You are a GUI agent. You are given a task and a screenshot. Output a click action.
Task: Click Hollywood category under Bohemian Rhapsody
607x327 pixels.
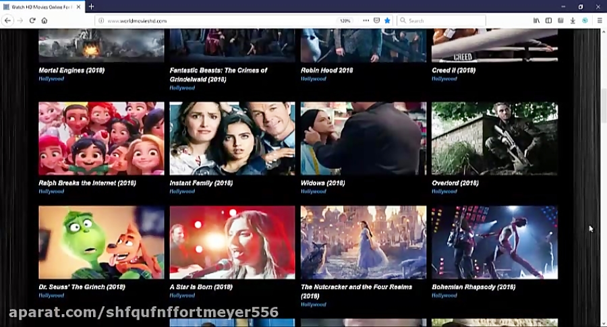(x=444, y=296)
